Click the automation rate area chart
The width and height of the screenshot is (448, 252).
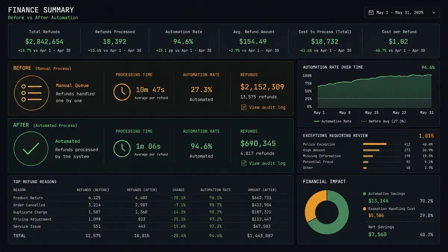[374, 91]
